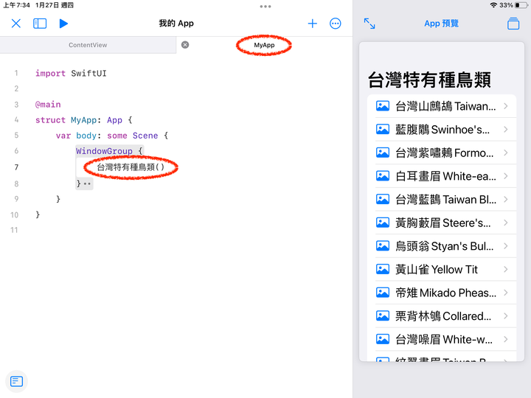Click the 台灣特有種鳥類() code on line 7
Screen dimensions: 531x398
point(131,167)
